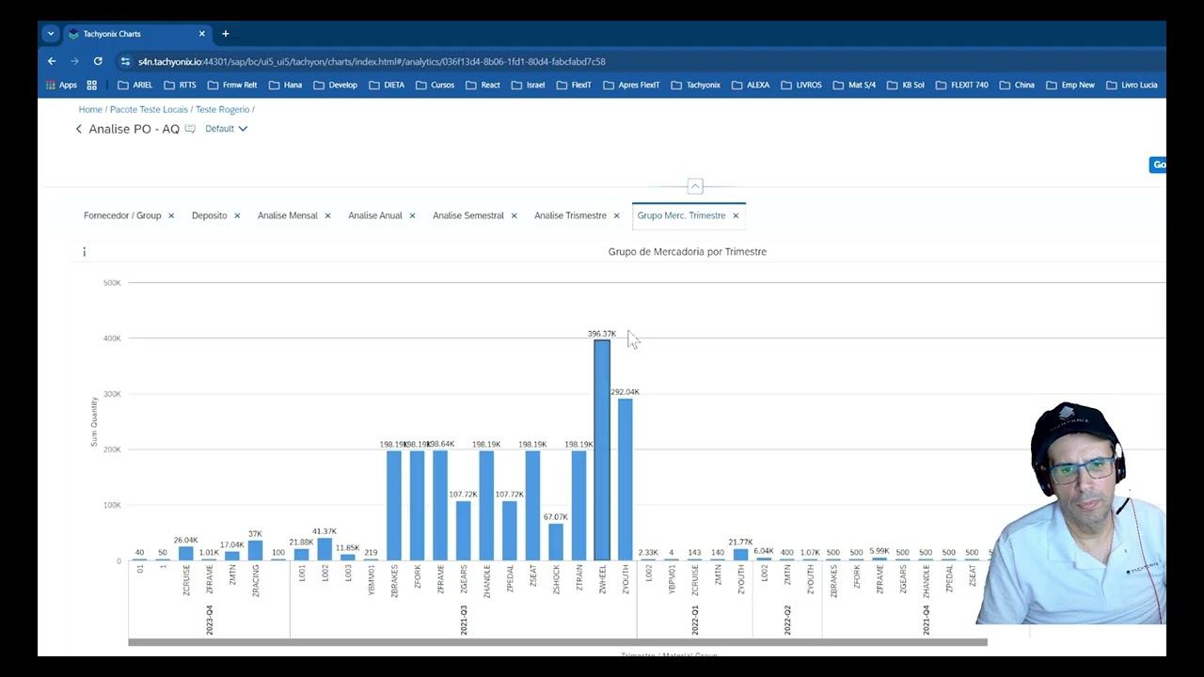The image size is (1204, 677).
Task: Select the Grupo Merc. Trimestre tab
Action: [x=681, y=215]
